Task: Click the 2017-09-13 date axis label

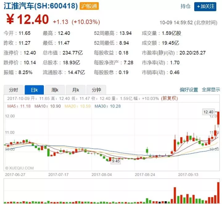Action: click(188, 175)
